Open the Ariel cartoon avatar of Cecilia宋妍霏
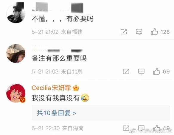174x135 pixels. (16, 93)
